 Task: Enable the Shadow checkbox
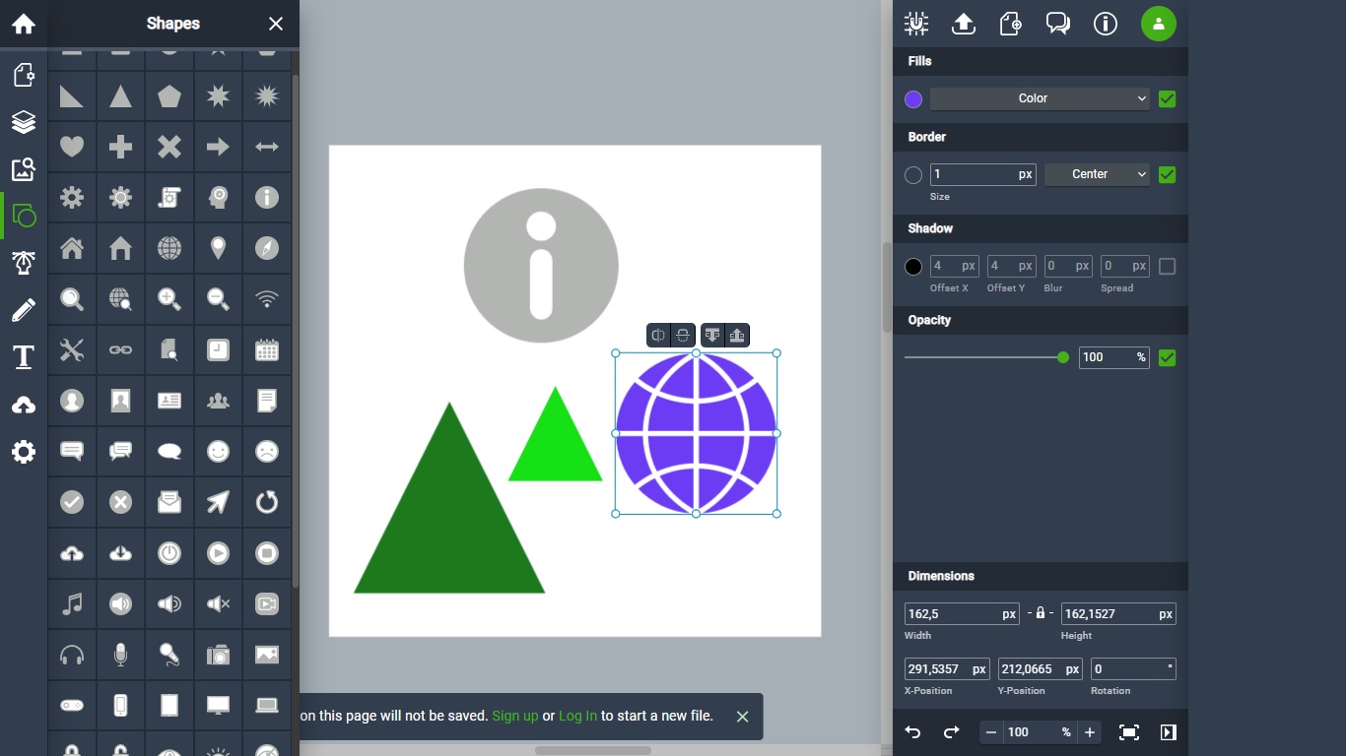[x=1168, y=267]
